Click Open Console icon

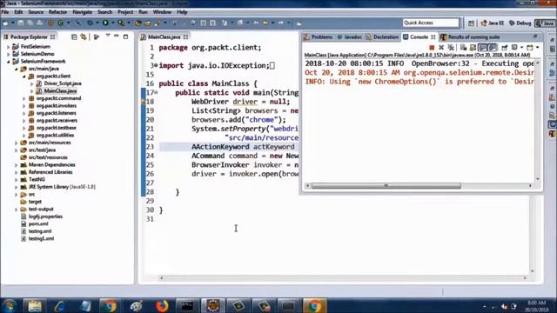coord(530,48)
